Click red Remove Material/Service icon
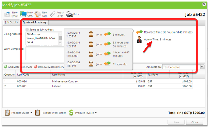This screenshot has width=209, height=128. coord(36,67)
